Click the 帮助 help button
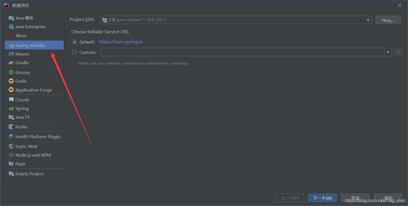Screen dimensions: 408x206 pyautogui.click(x=388, y=198)
